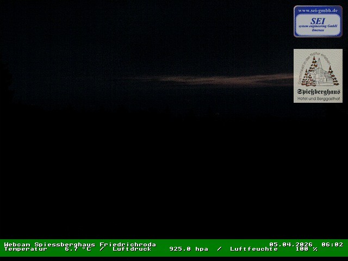Click the 'Luftdruck' label
348x261 pixels.
(132, 249)
